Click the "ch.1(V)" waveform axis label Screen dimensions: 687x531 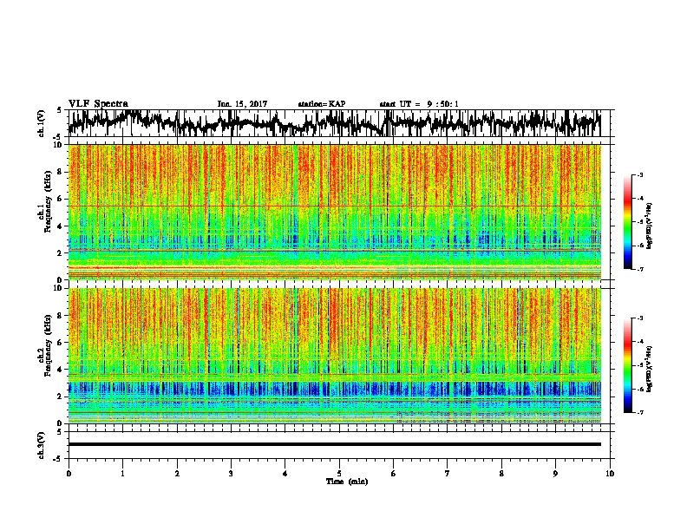tap(41, 123)
